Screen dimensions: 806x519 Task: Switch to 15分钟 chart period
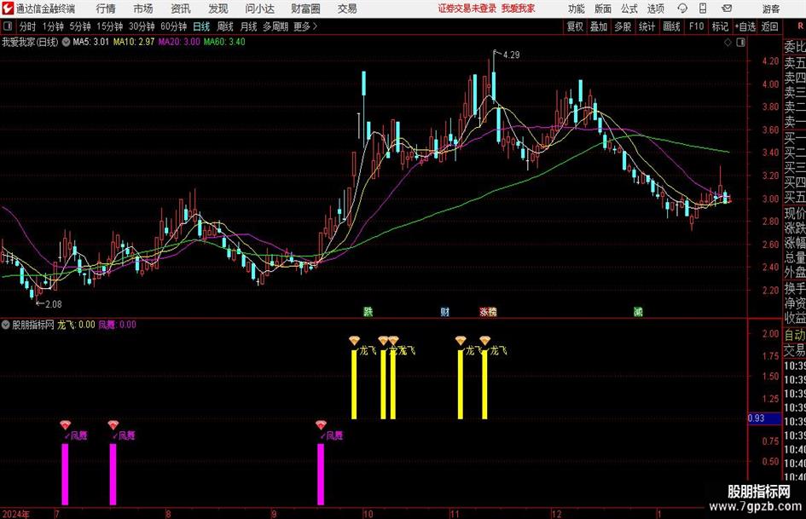[x=110, y=26]
